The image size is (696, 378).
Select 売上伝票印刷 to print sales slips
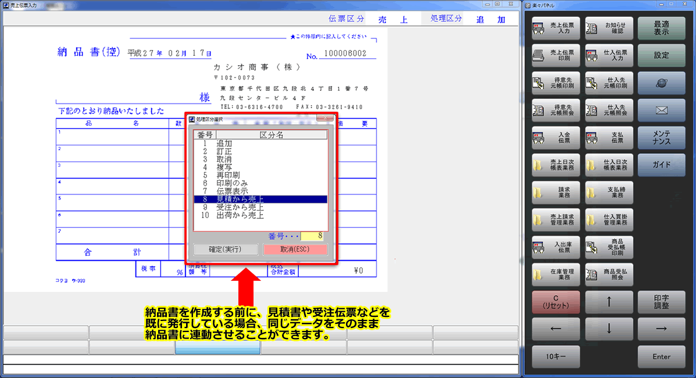click(555, 55)
